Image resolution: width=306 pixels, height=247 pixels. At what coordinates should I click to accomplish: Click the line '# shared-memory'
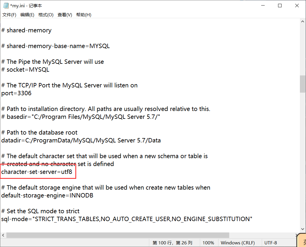[x=26, y=30]
